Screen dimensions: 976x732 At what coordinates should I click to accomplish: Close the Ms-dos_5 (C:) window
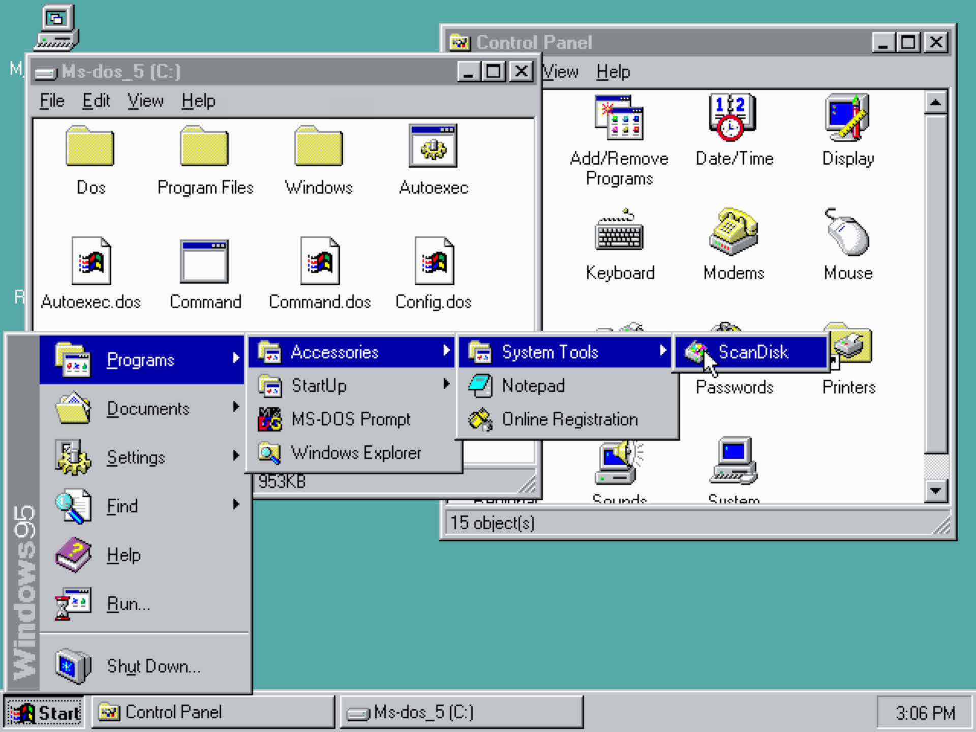[521, 71]
